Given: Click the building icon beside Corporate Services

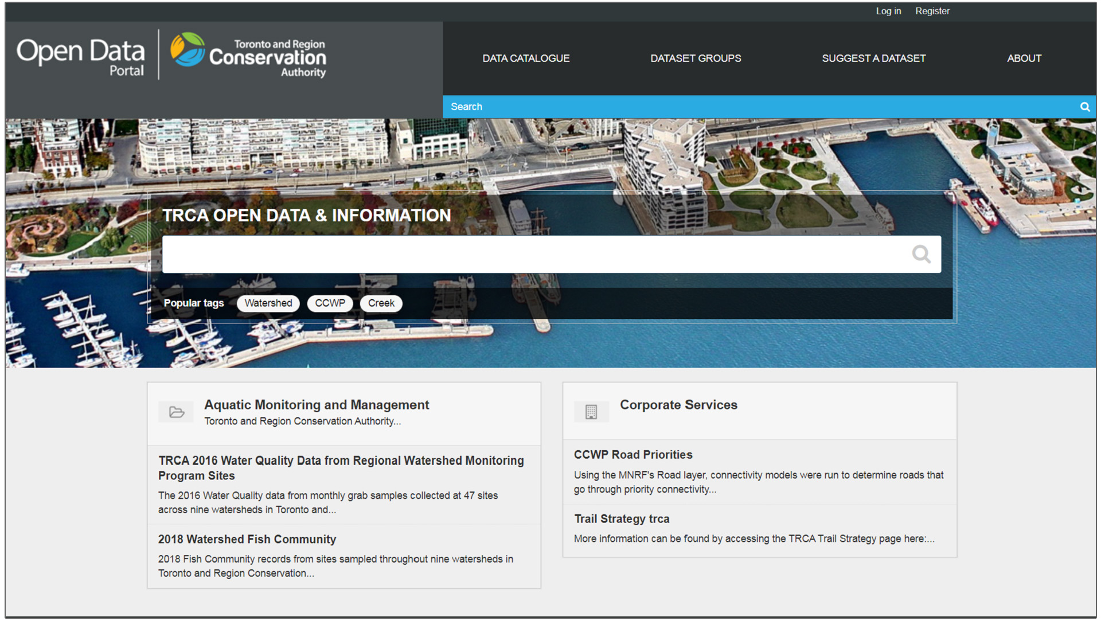Looking at the screenshot, I should point(591,412).
